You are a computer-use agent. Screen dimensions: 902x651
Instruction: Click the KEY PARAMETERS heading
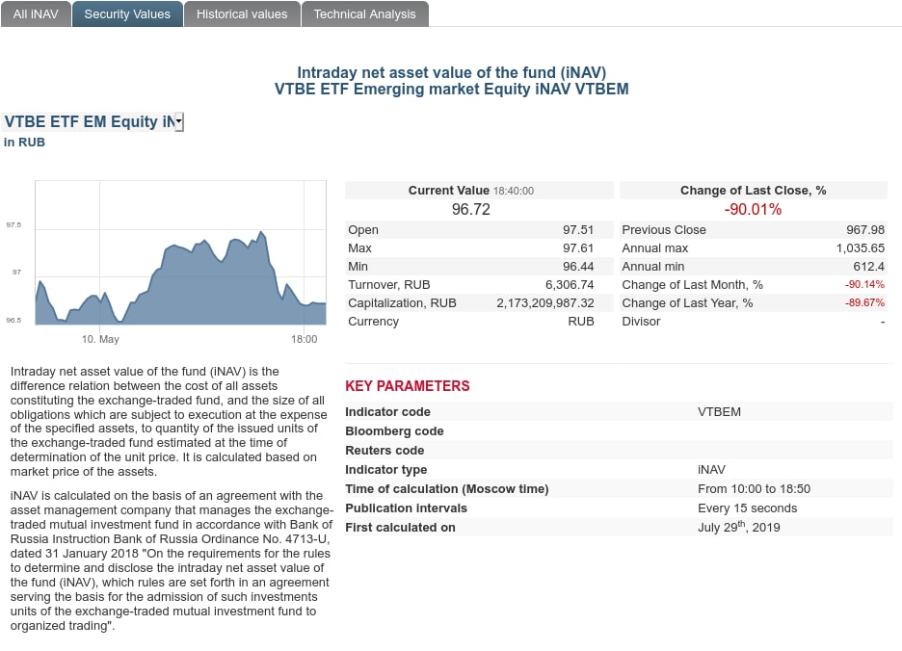[x=408, y=386]
